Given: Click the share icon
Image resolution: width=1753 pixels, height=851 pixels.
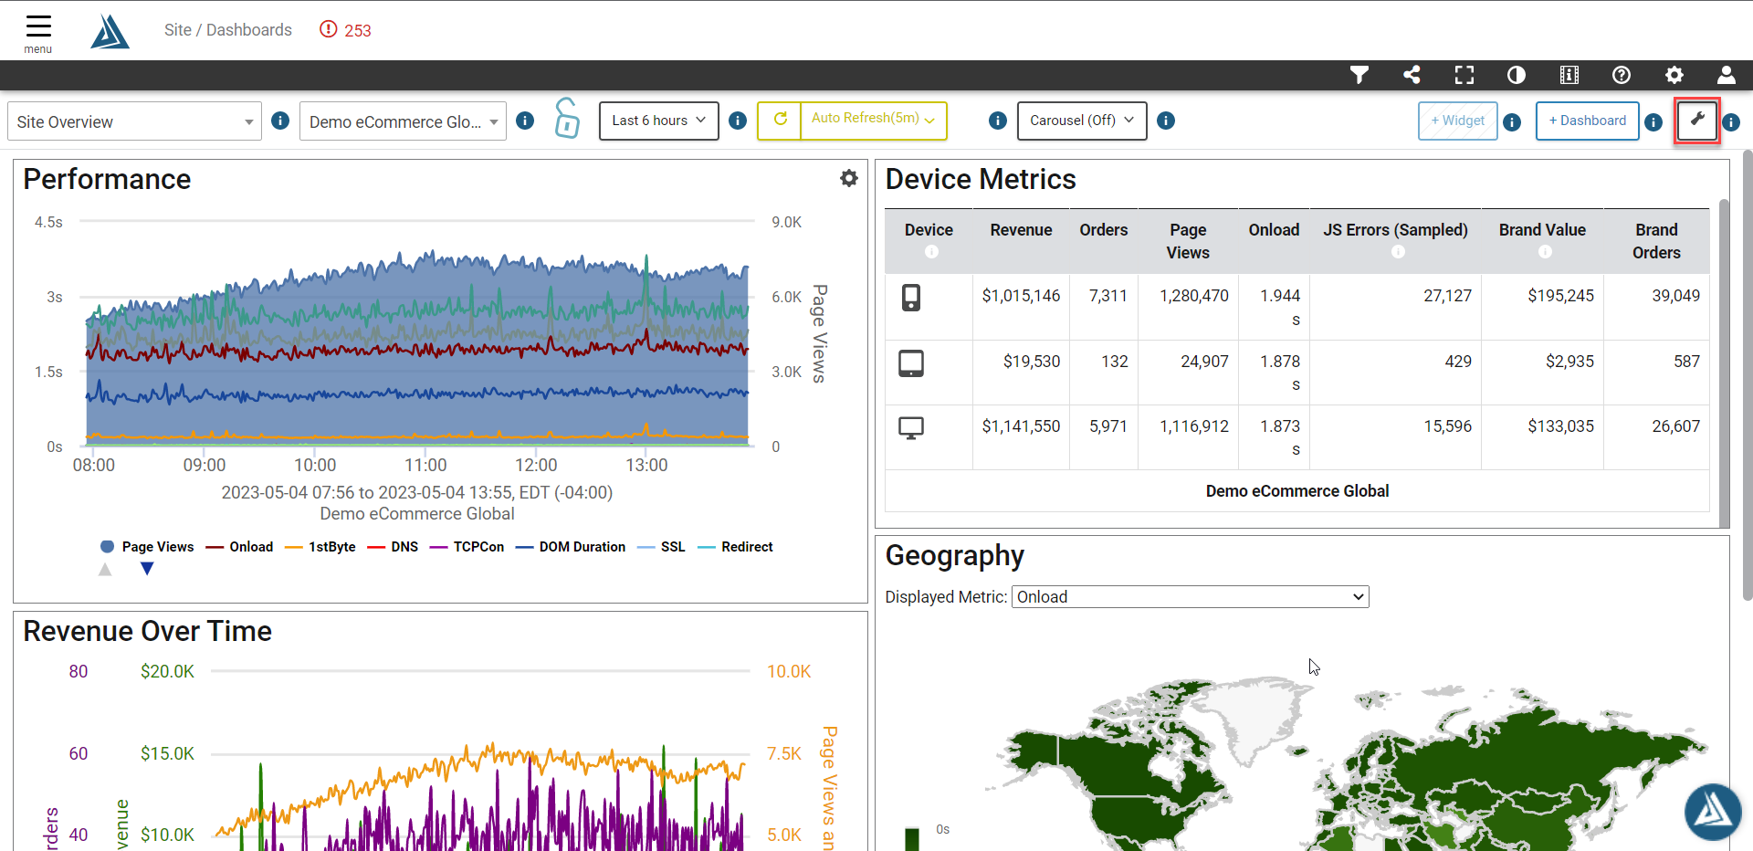Looking at the screenshot, I should click(x=1412, y=75).
